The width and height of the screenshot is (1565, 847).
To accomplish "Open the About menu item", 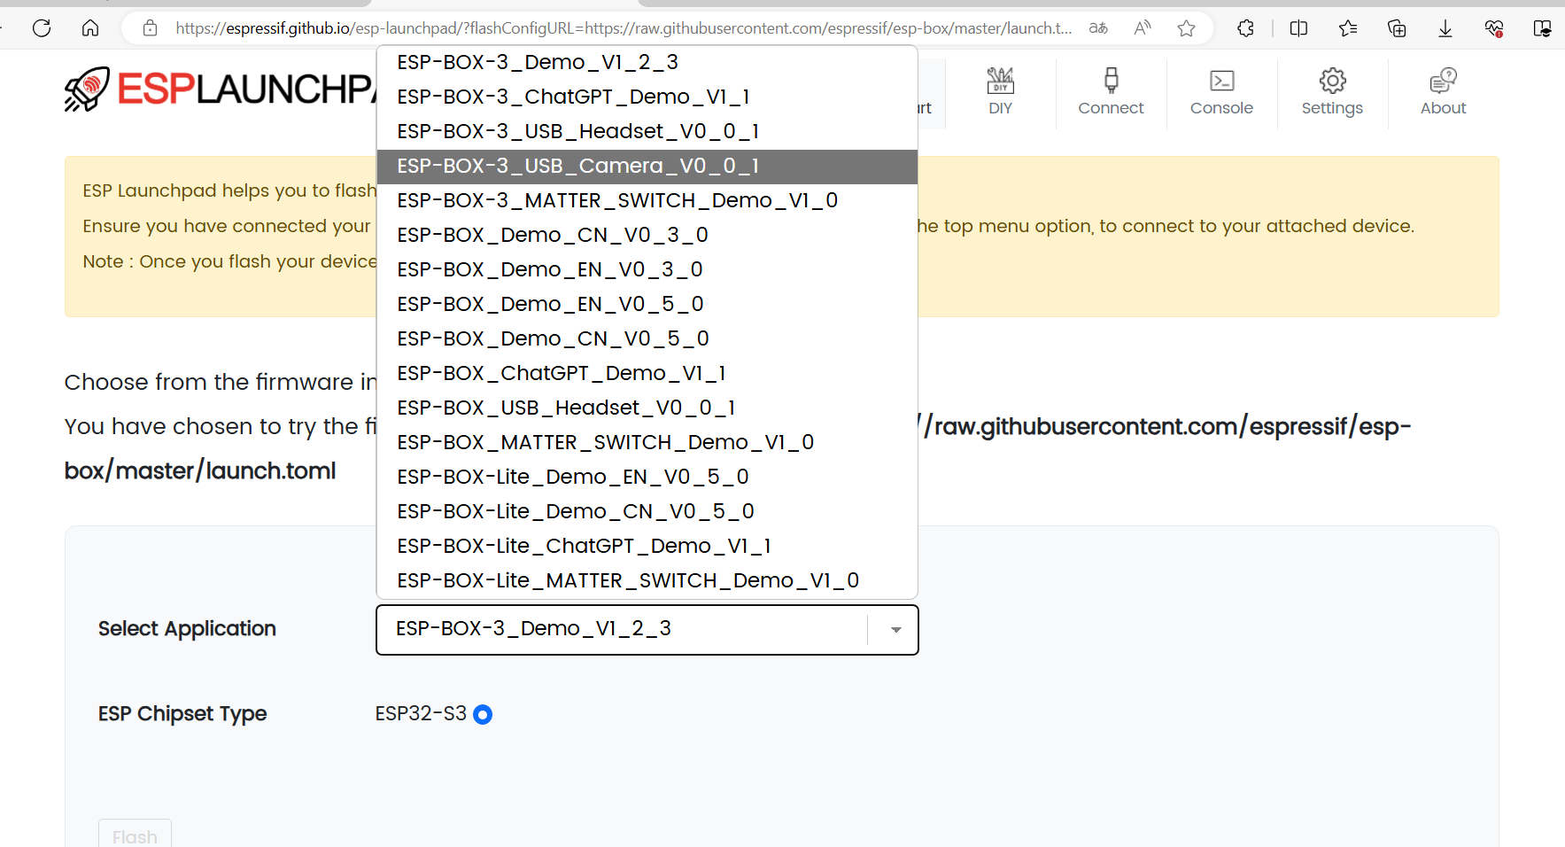I will [1443, 92].
